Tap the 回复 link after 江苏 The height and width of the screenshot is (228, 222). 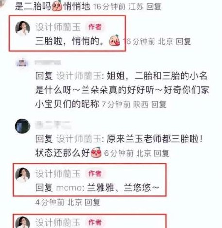154,7
